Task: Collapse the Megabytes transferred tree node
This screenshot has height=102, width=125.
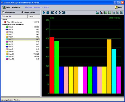Action: 3,25
